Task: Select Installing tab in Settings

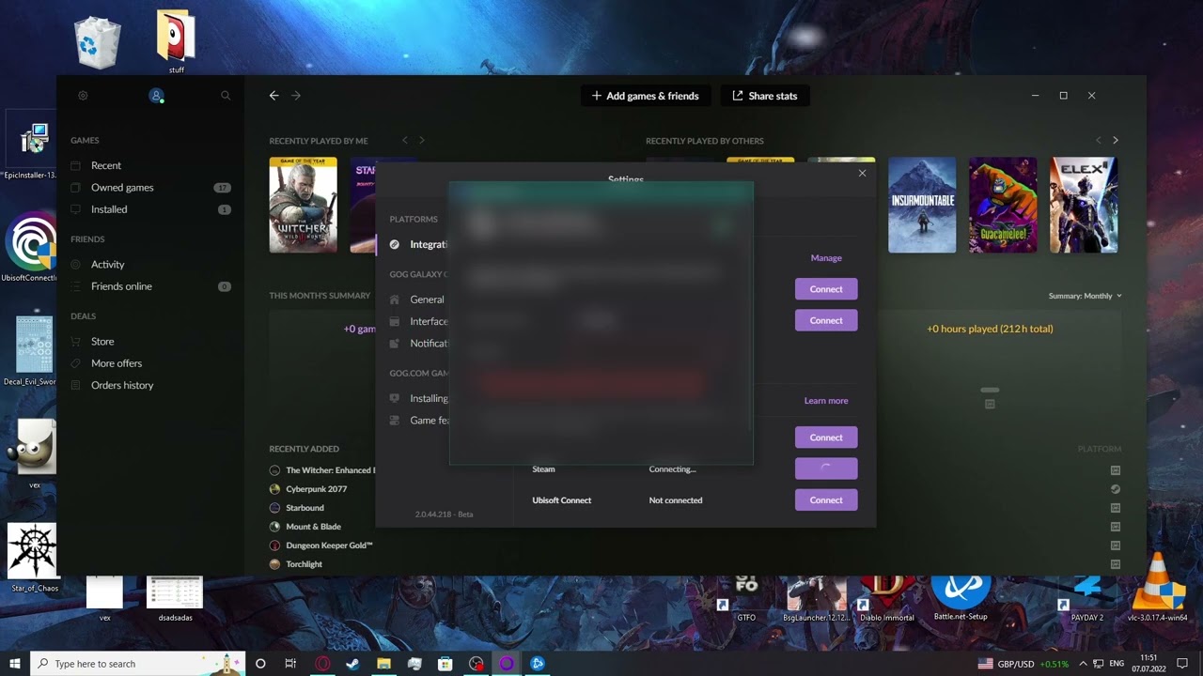Action: point(417,398)
